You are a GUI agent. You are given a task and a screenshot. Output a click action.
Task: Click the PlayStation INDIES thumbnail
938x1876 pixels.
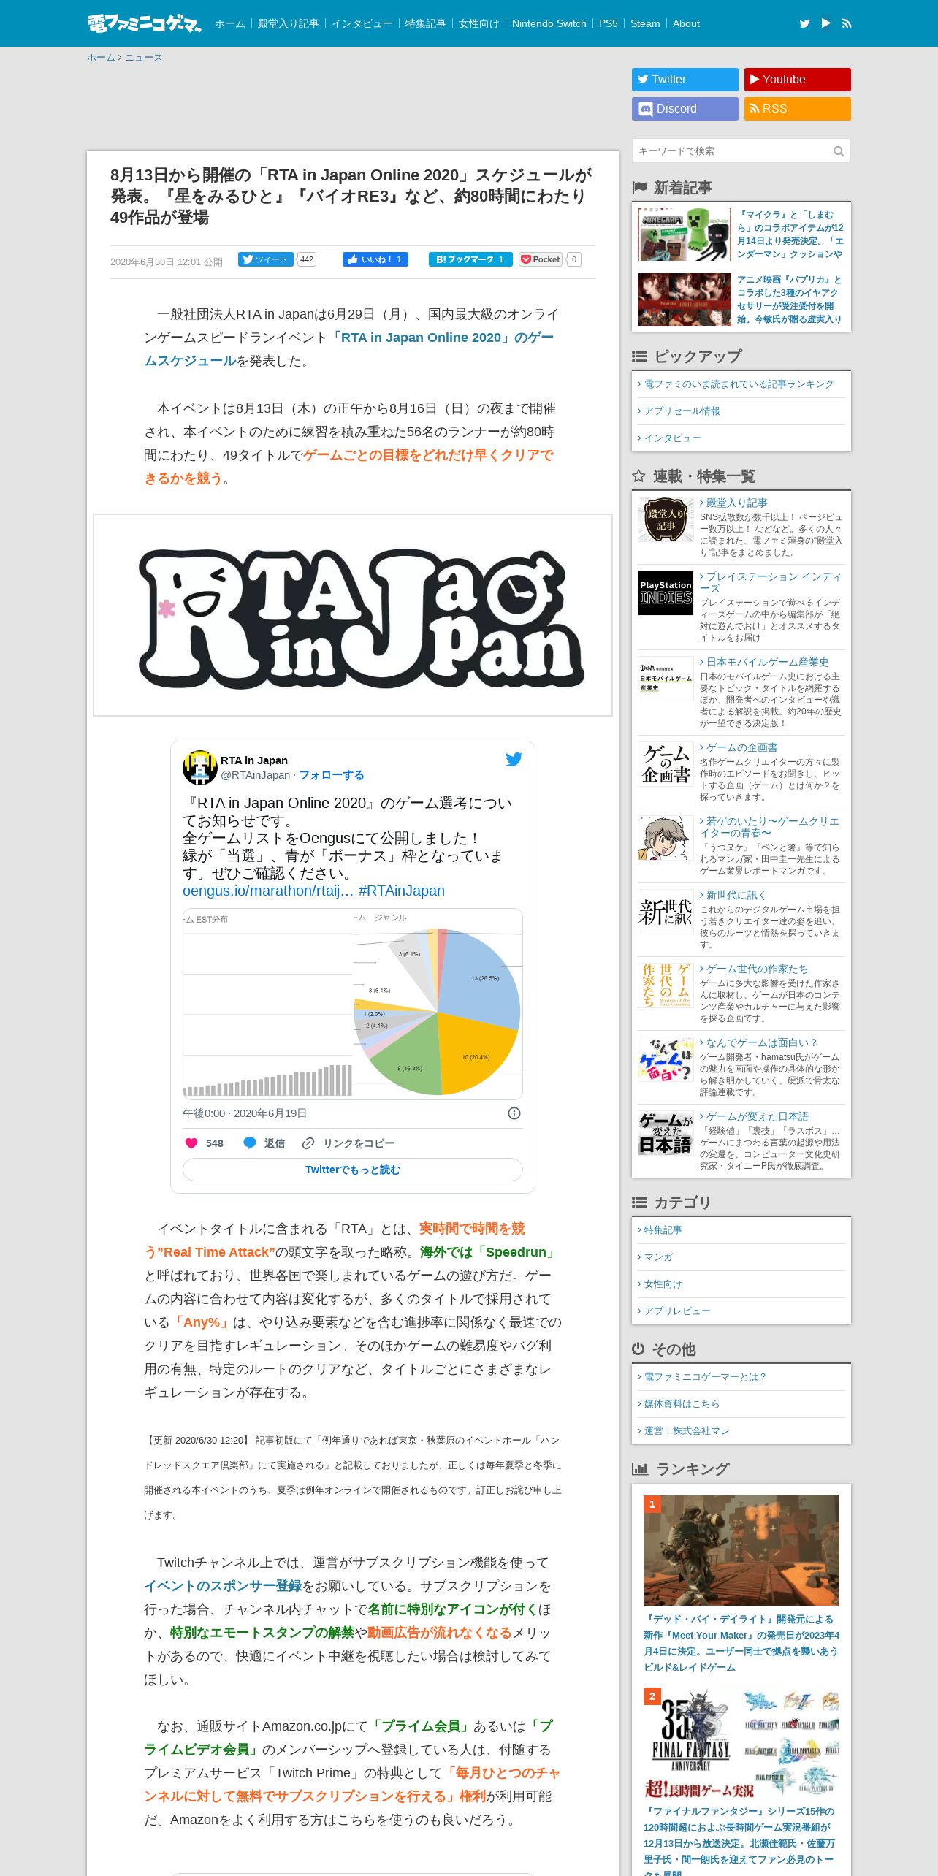click(x=666, y=593)
